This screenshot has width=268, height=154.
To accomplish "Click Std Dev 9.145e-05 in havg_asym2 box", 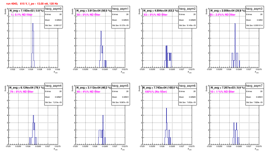I will click(187, 25).
